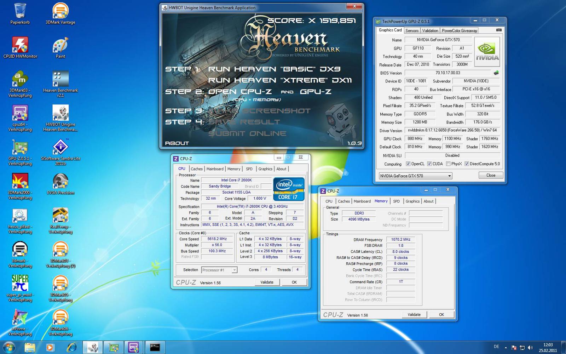Click RUN HEAVEN "XTREME" DX11
This screenshot has width=566, height=354.
[280, 80]
